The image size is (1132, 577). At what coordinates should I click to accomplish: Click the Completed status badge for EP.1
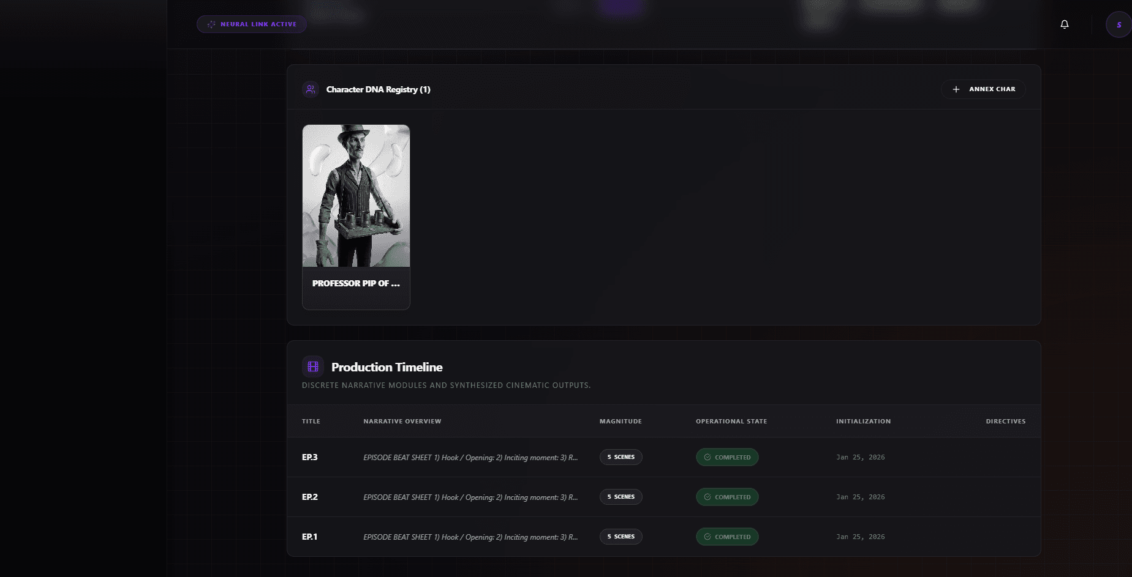727,537
